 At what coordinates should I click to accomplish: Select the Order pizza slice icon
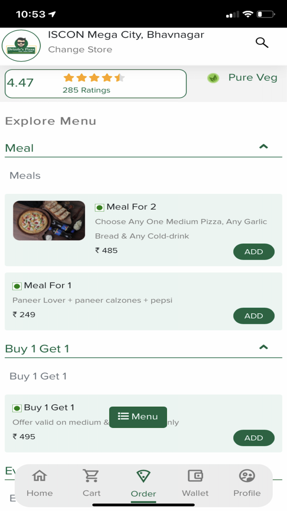click(x=143, y=477)
